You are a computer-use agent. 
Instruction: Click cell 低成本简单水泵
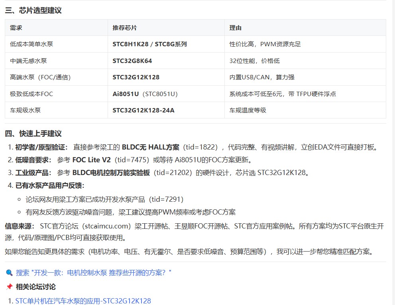click(57, 44)
